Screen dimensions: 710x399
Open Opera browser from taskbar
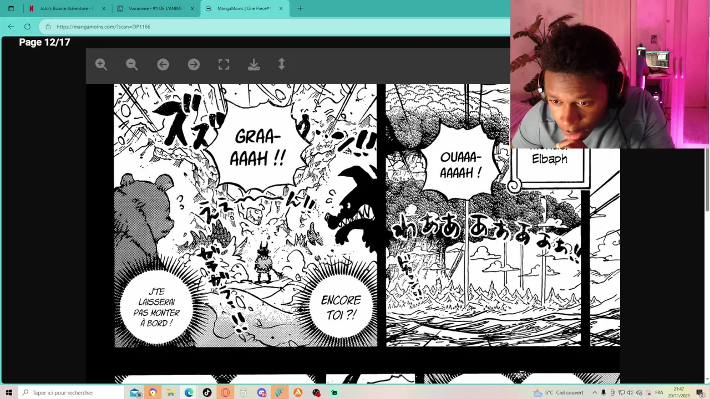pyautogui.click(x=225, y=392)
